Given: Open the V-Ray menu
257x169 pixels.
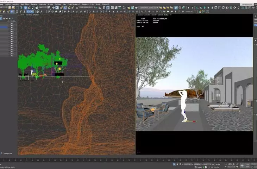Looking at the screenshot, I should pyautogui.click(x=92, y=4).
